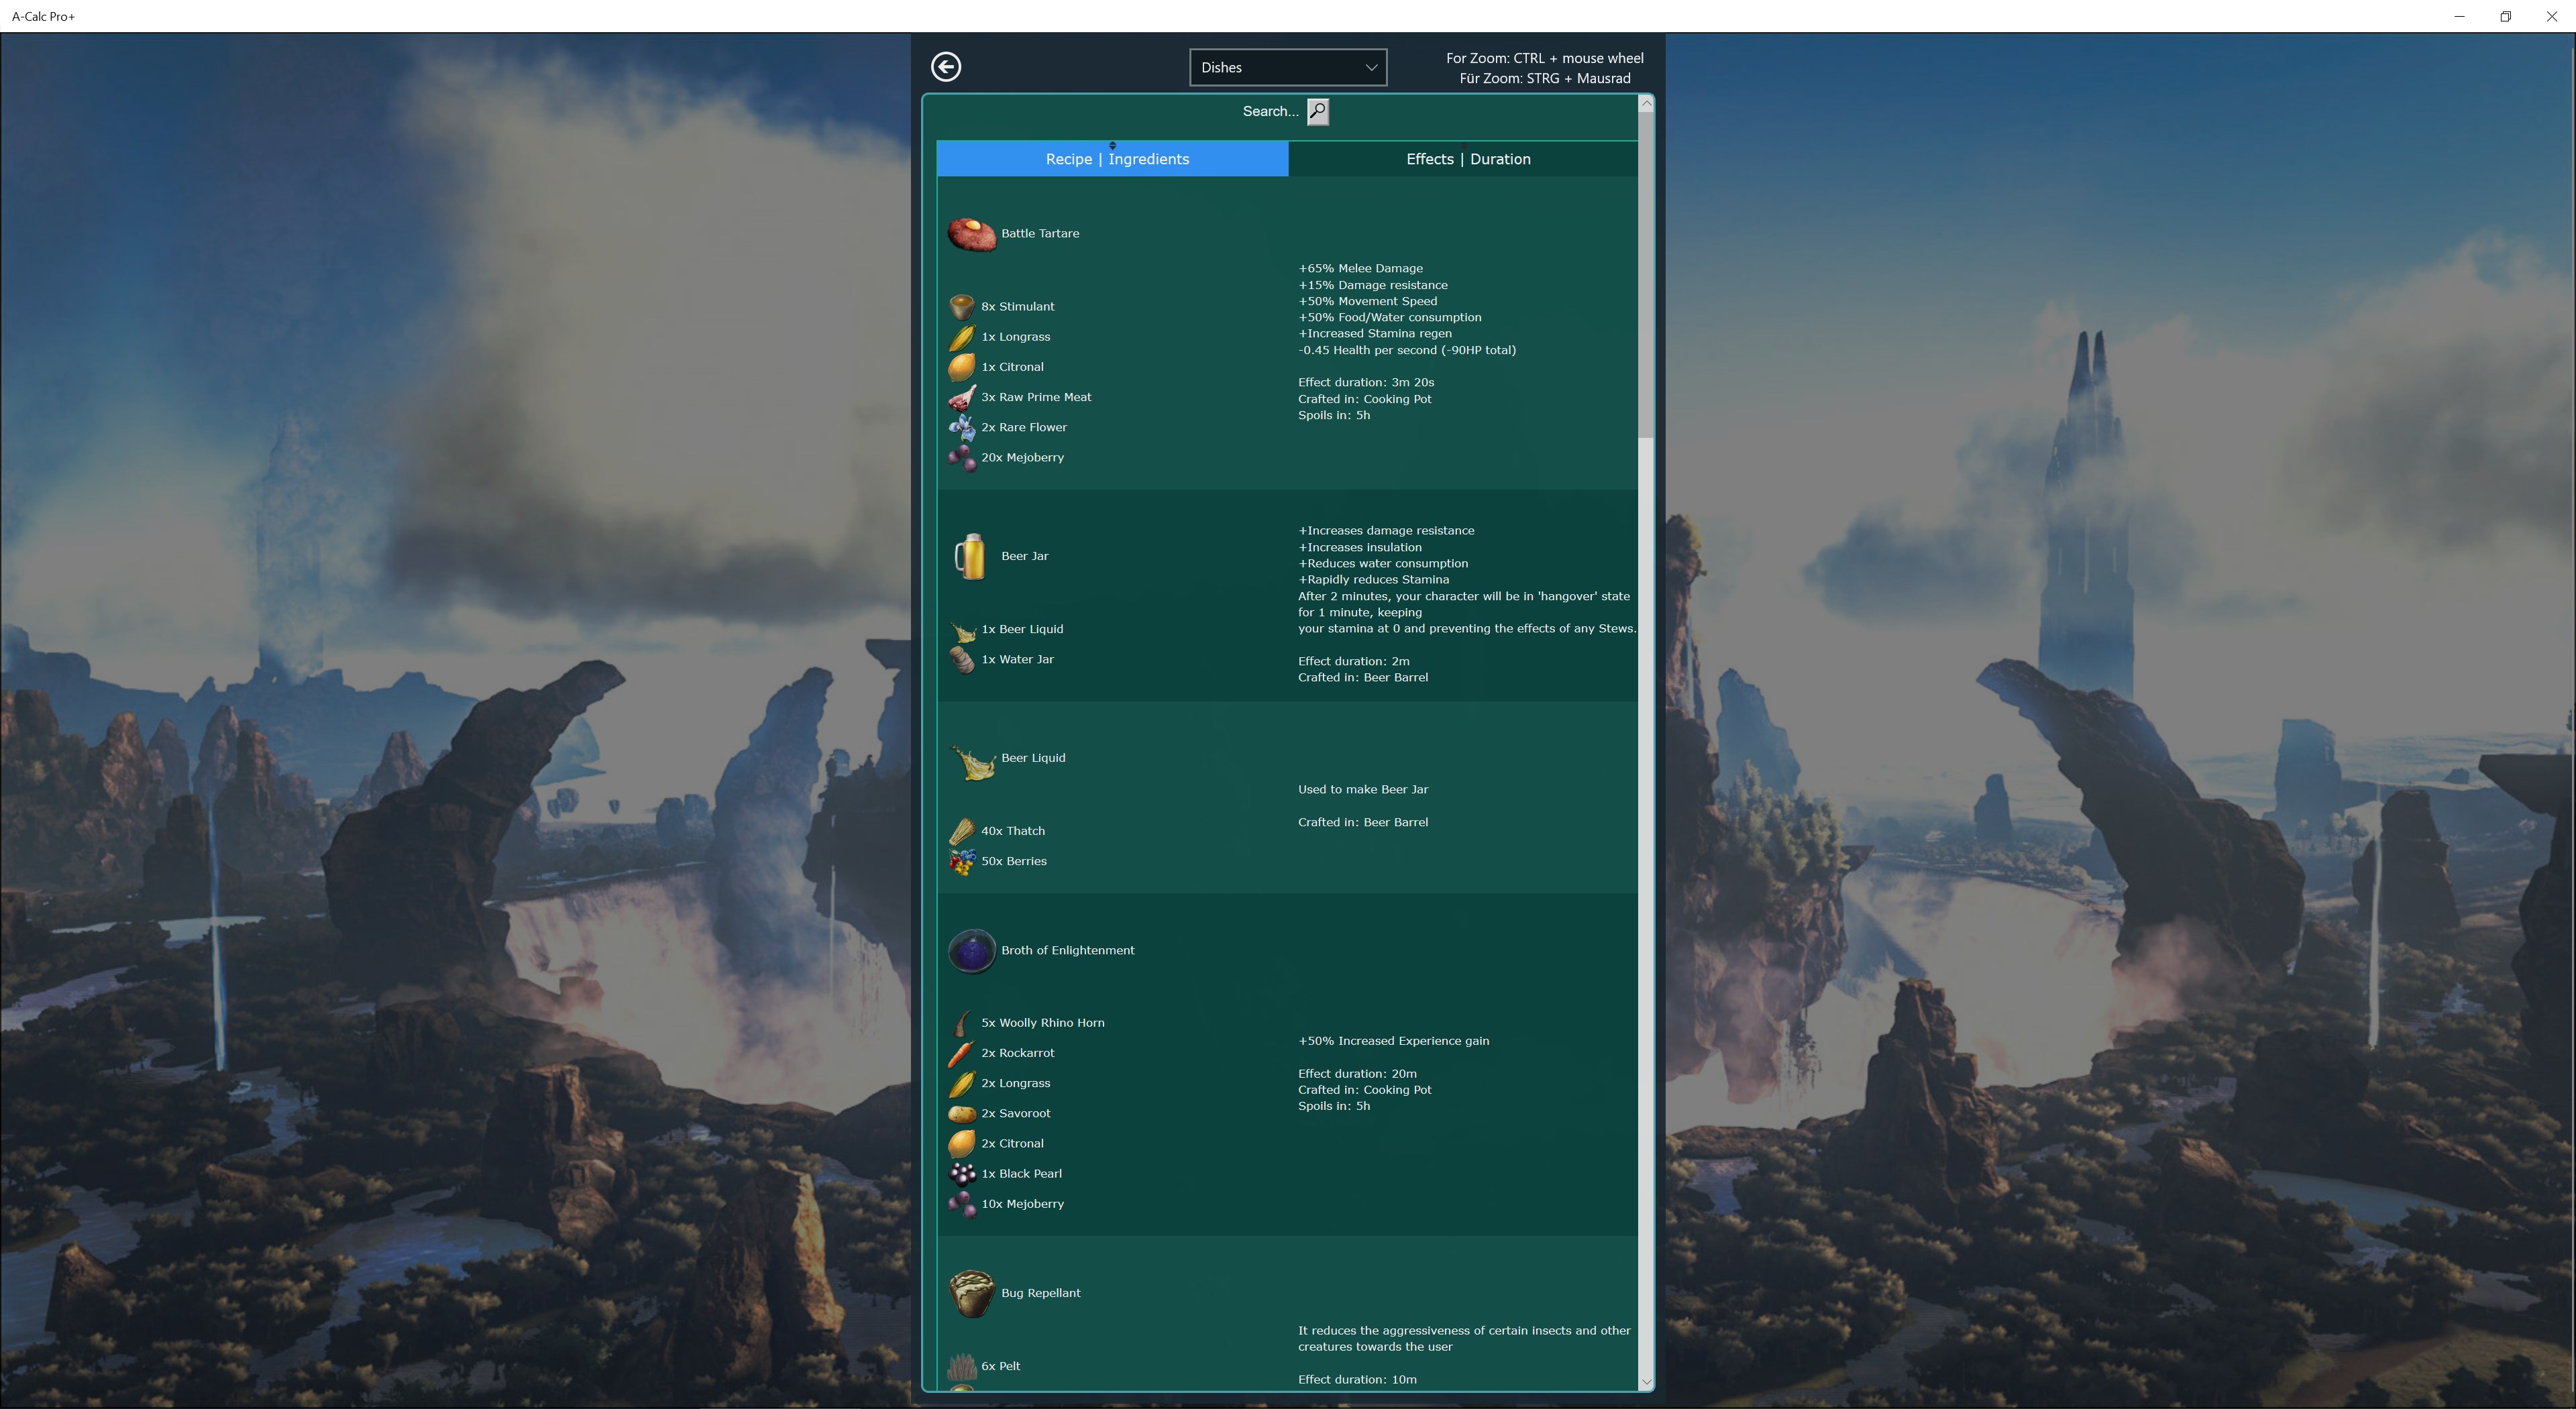
Task: Click the back arrow icon
Action: (945, 67)
